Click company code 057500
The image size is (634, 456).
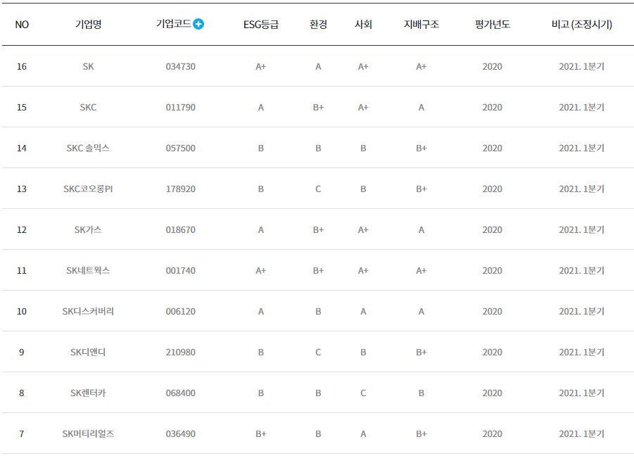tap(180, 148)
